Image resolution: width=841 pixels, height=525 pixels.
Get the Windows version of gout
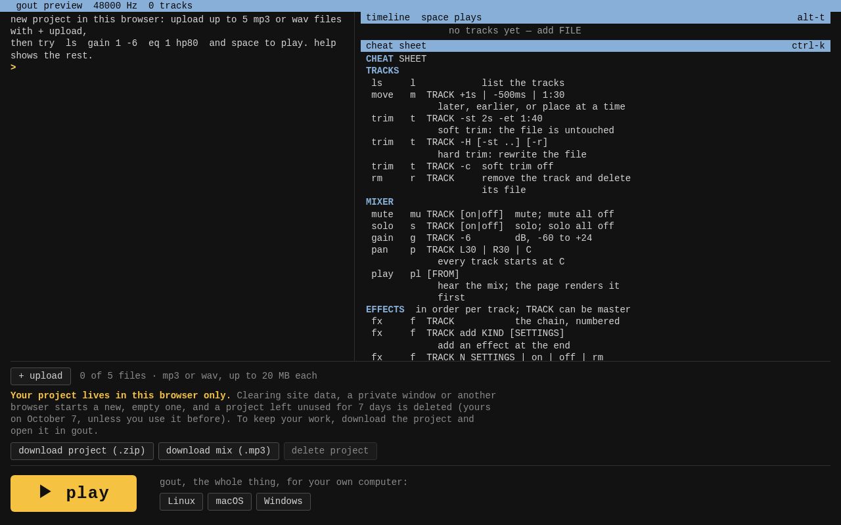283,501
